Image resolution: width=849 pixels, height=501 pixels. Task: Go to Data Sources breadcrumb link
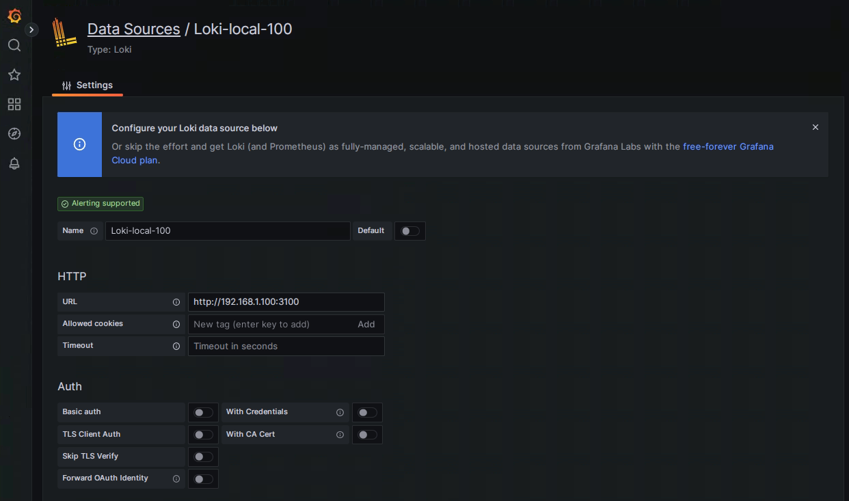[x=134, y=29]
